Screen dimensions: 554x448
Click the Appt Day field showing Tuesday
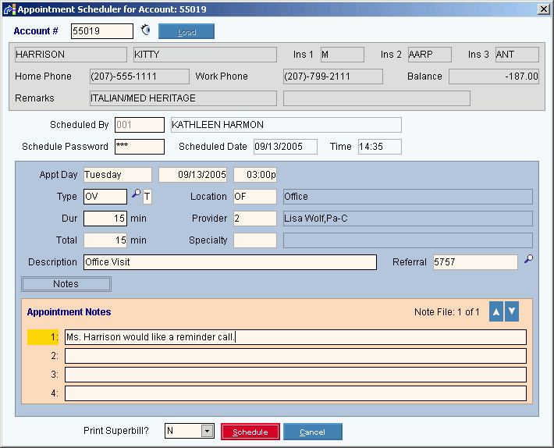(118, 175)
